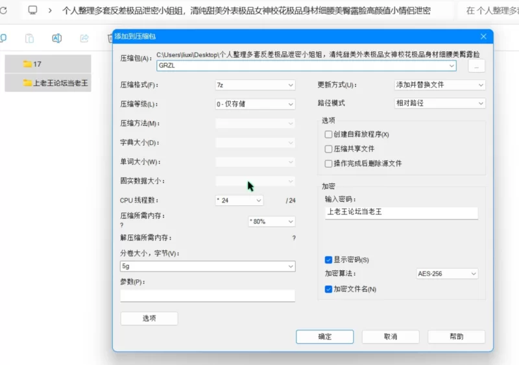Click the 帮助 button
This screenshot has height=365, width=519.
pyautogui.click(x=457, y=337)
